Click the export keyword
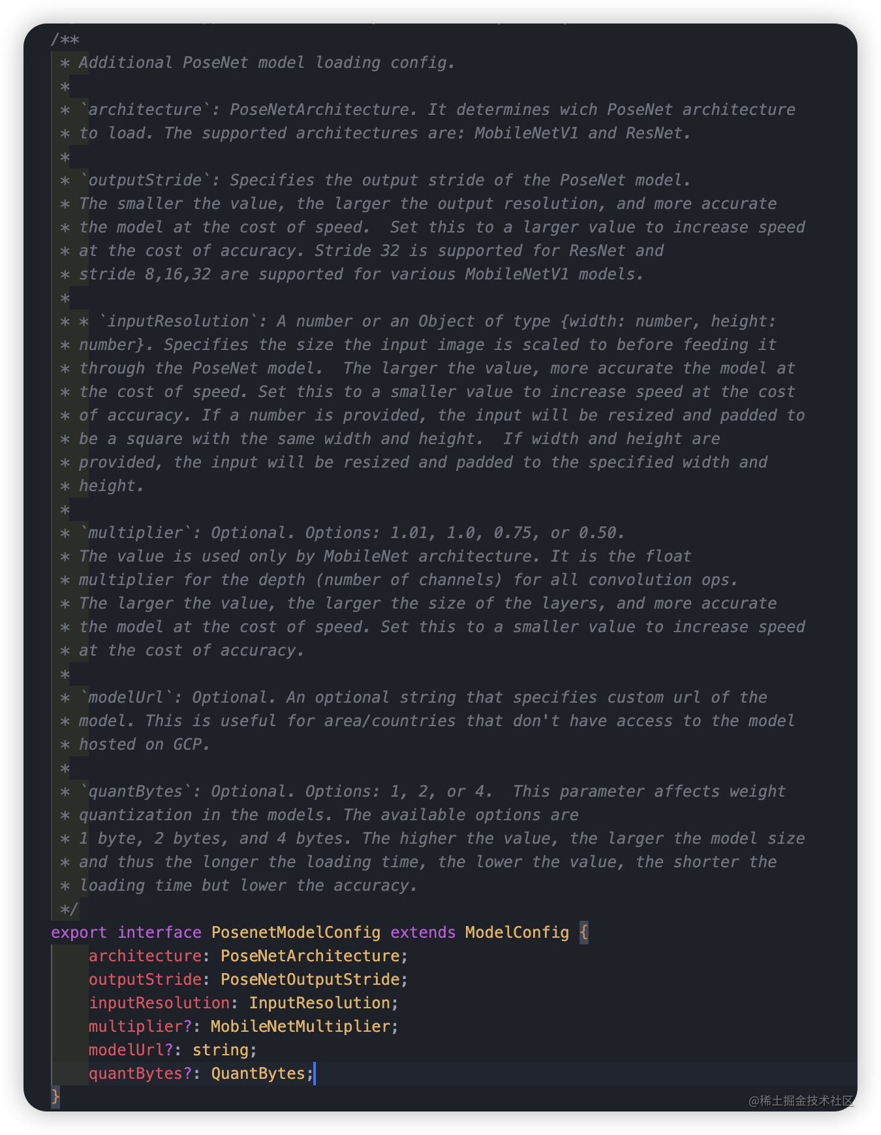Image resolution: width=881 pixels, height=1135 pixels. [79, 932]
